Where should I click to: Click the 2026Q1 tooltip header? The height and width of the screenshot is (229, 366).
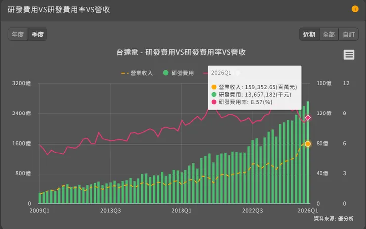[x=221, y=73]
